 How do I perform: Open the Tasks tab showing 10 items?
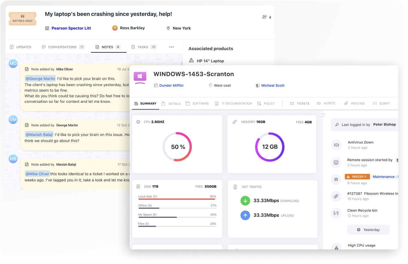click(143, 47)
